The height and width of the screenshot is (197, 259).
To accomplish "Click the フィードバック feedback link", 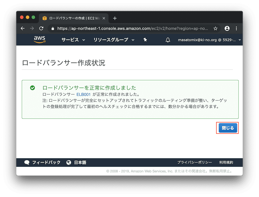I will pos(46,163).
